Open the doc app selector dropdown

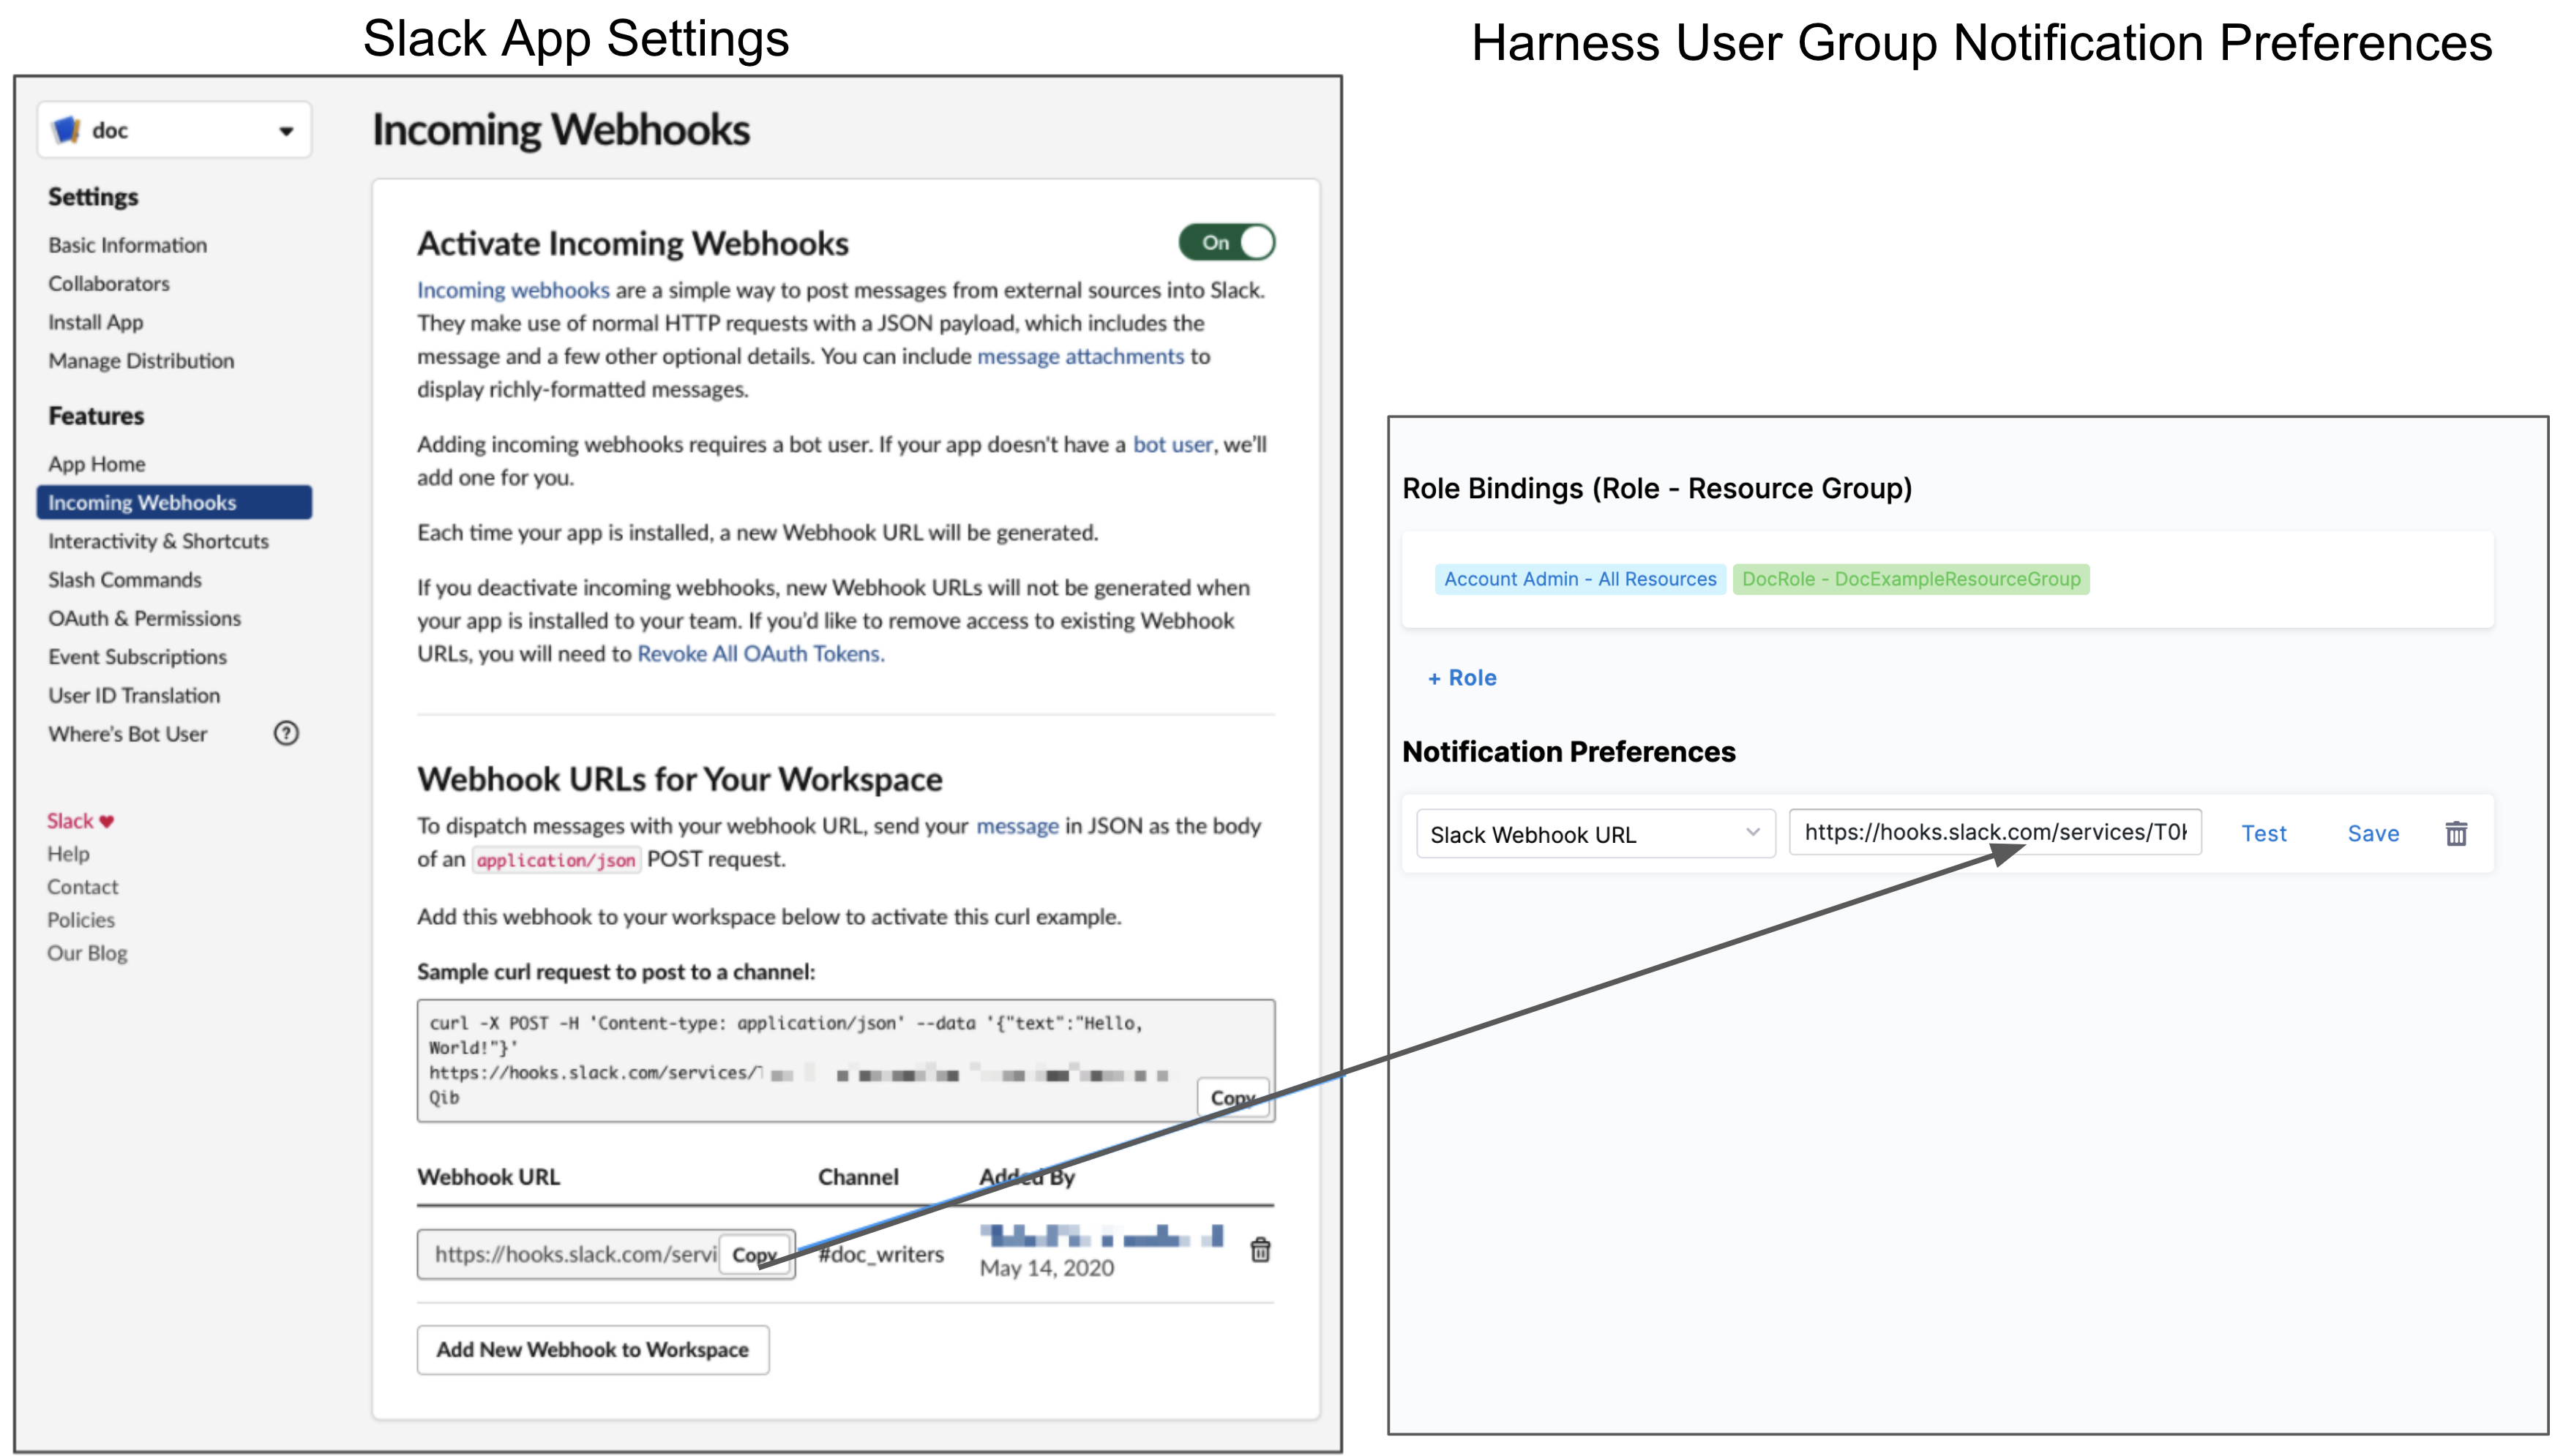(174, 130)
